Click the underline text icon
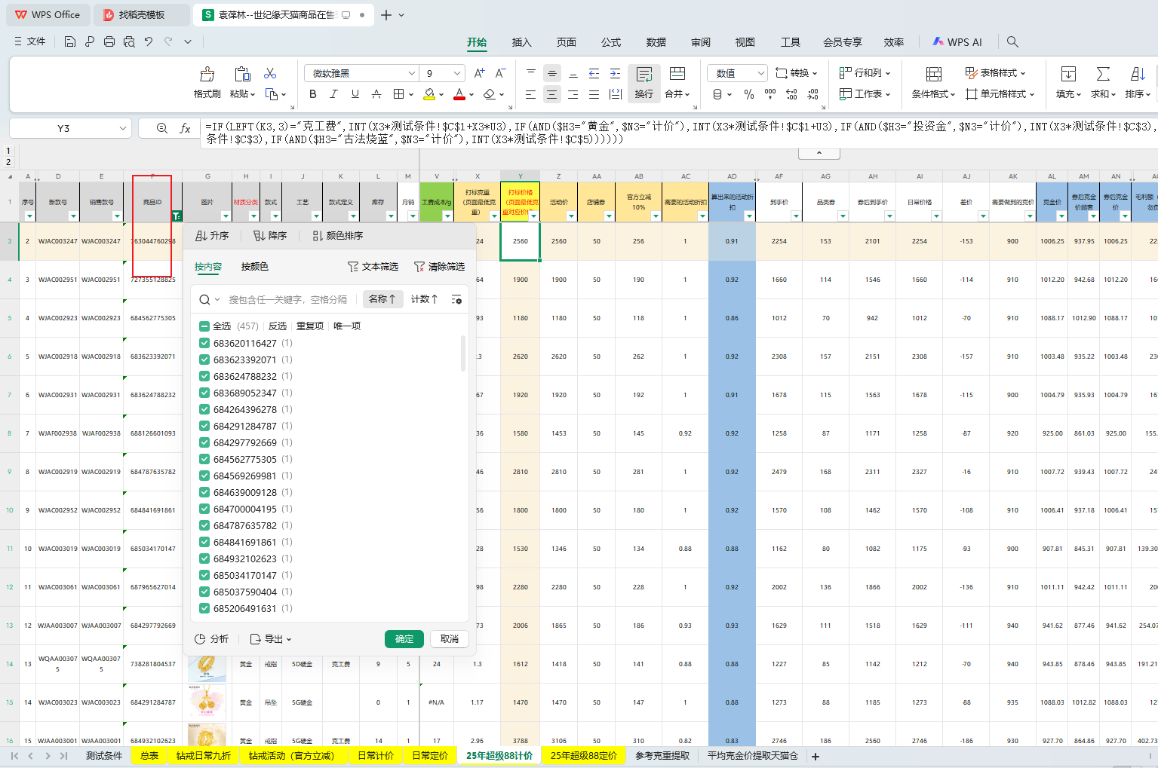Image resolution: width=1158 pixels, height=768 pixels. point(355,94)
